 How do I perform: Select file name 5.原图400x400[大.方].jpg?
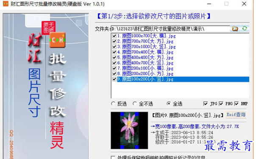tap(145, 58)
